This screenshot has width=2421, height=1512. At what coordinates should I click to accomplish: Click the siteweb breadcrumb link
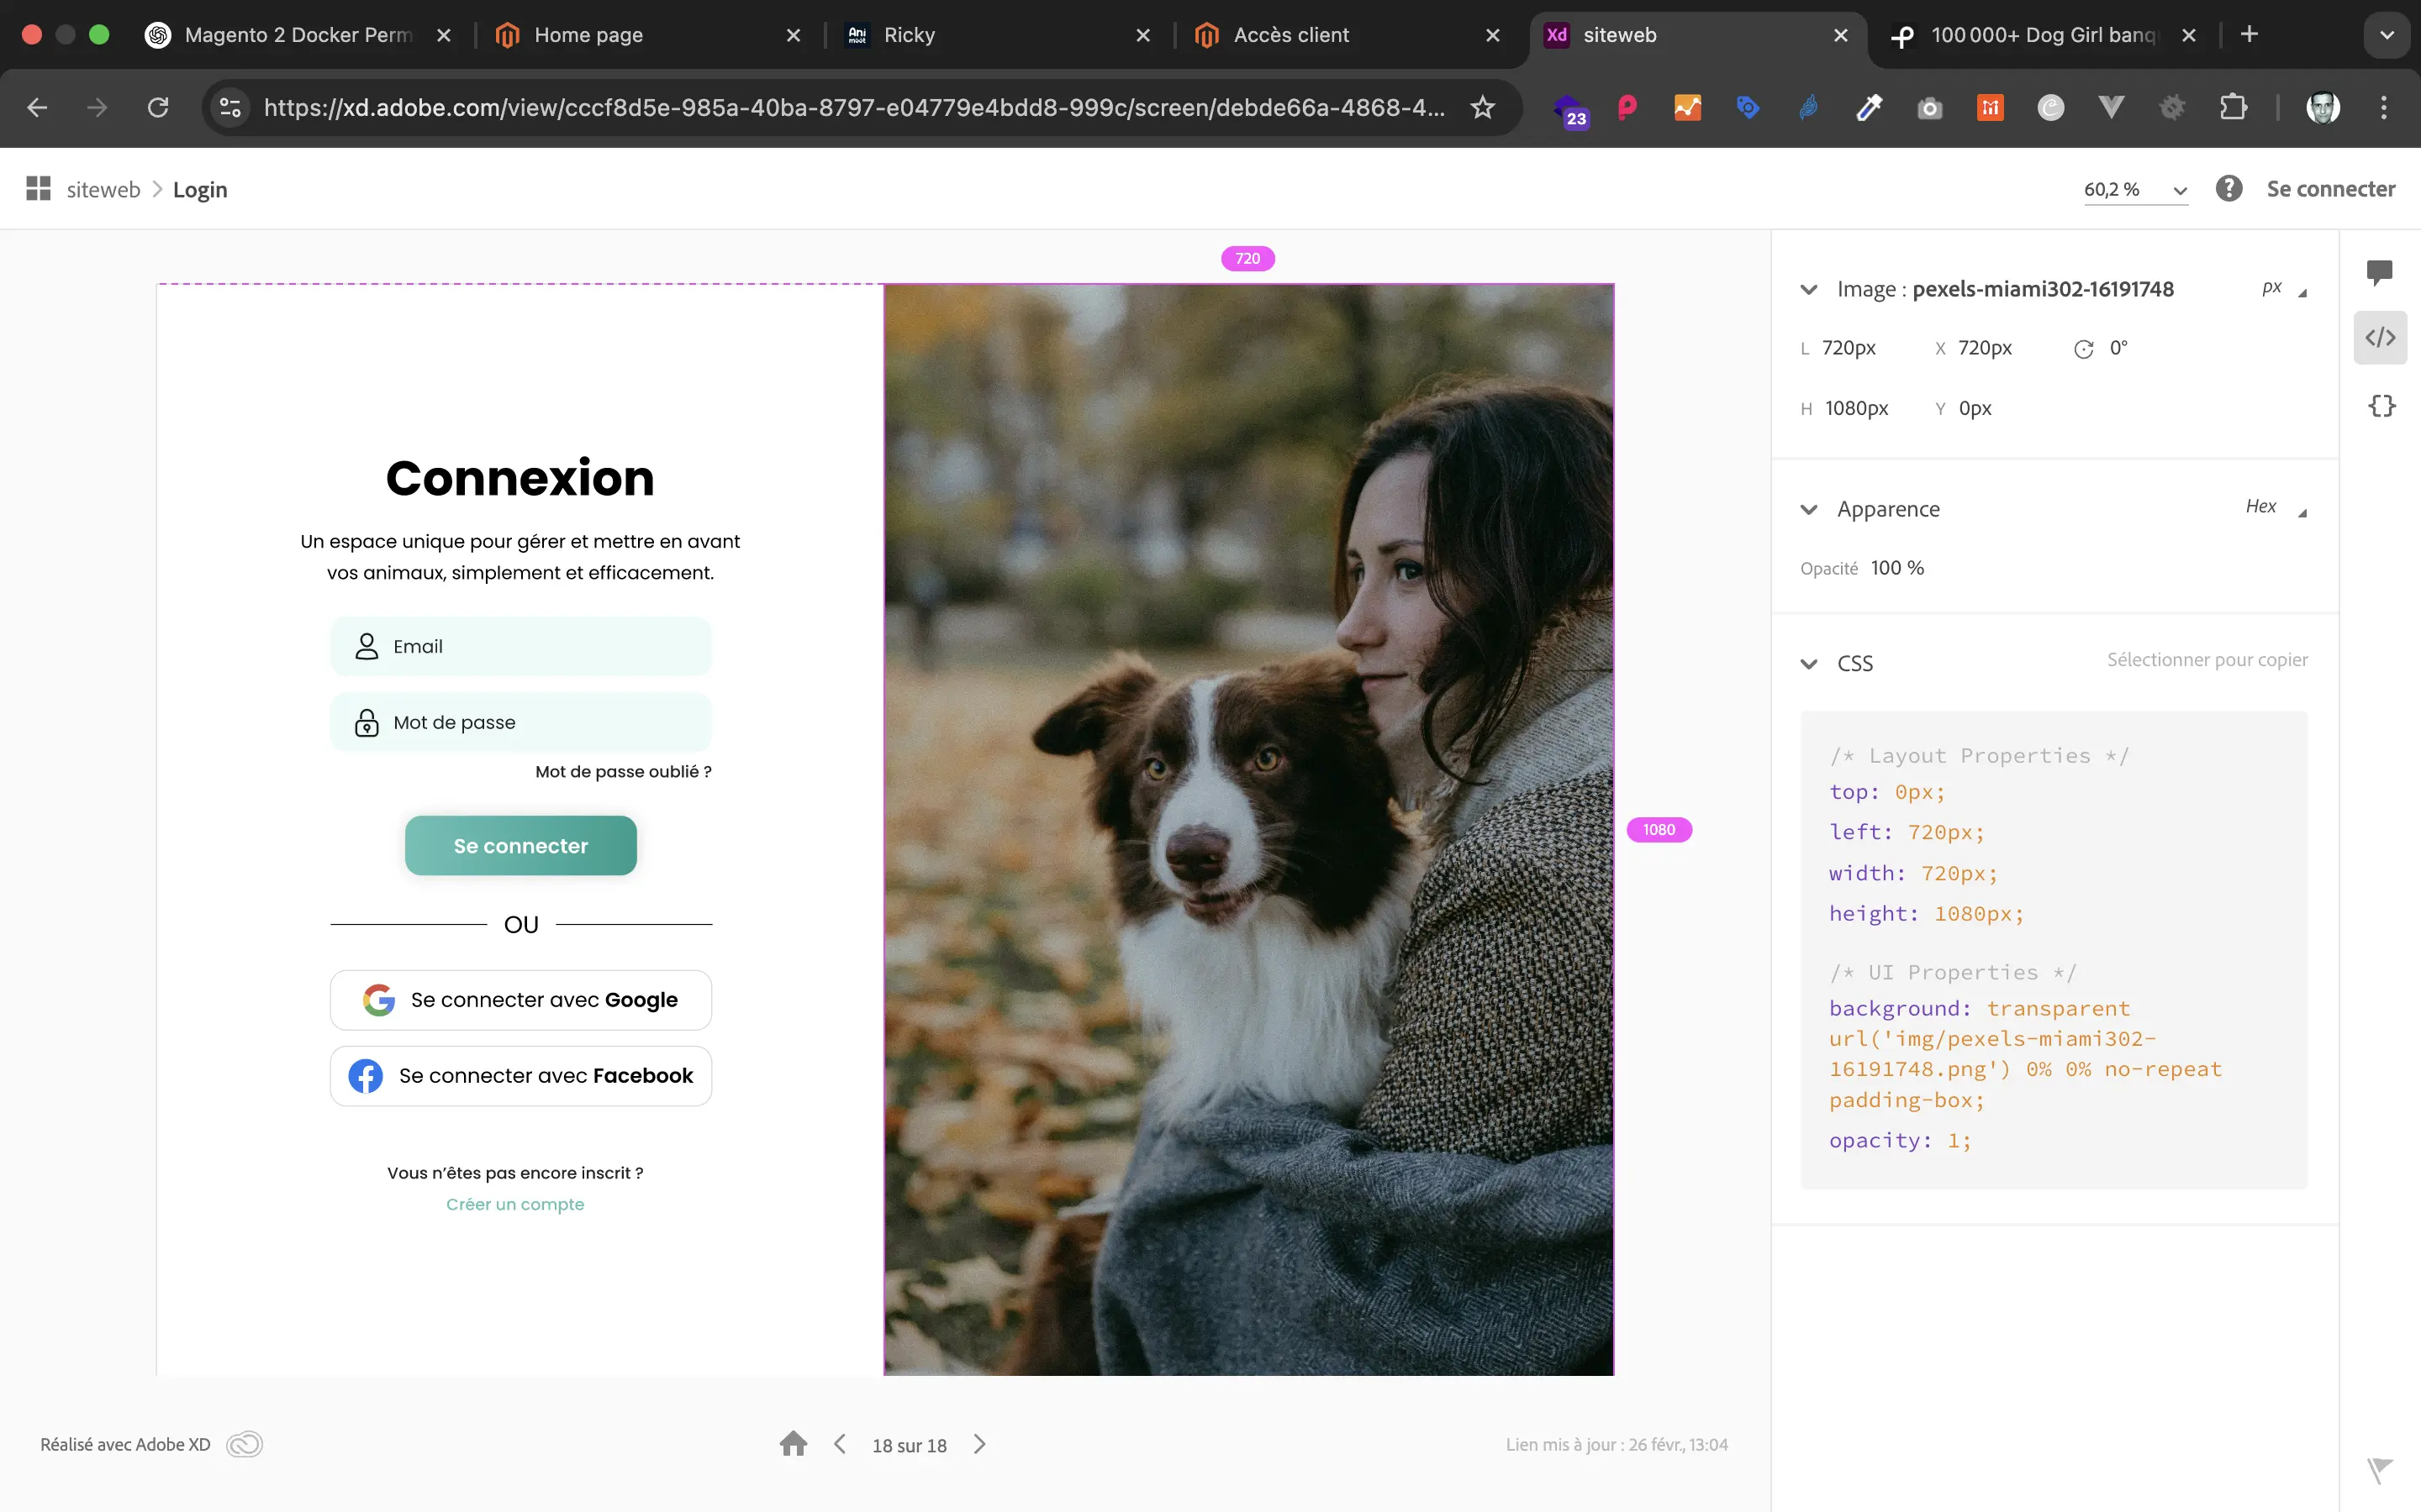click(103, 190)
